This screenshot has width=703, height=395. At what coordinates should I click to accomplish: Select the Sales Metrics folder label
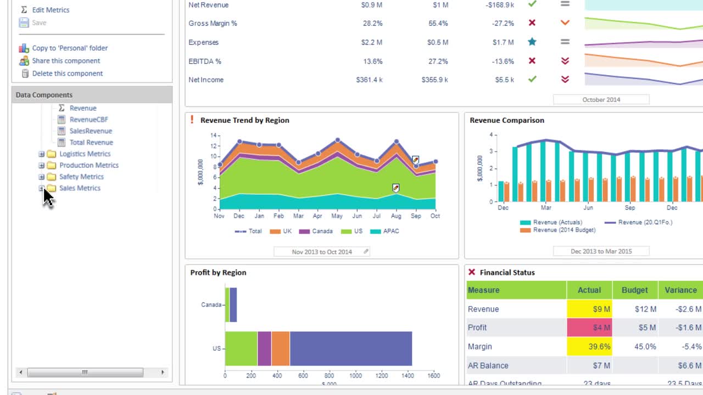coord(80,188)
